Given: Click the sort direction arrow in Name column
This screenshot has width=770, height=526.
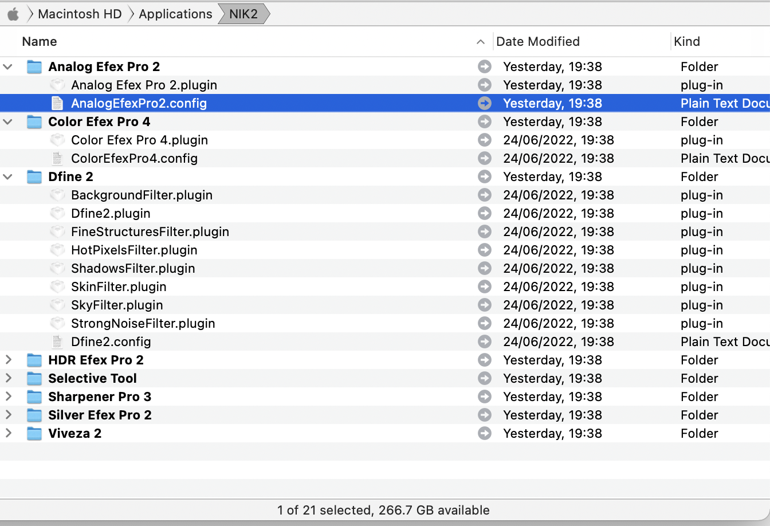Looking at the screenshot, I should tap(481, 42).
